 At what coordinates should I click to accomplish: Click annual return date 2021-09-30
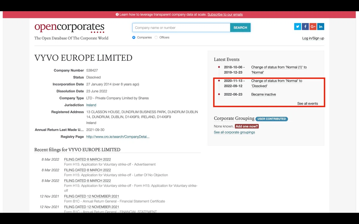[x=95, y=130]
